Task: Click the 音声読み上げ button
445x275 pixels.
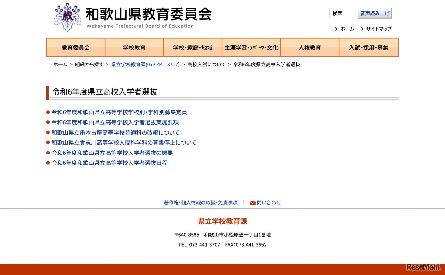Action: [375, 13]
